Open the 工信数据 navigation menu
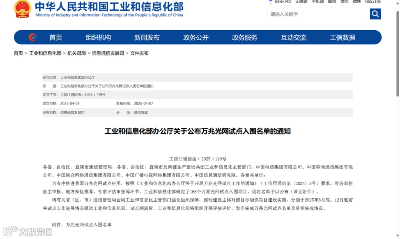The width and height of the screenshot is (400, 239). [342, 37]
